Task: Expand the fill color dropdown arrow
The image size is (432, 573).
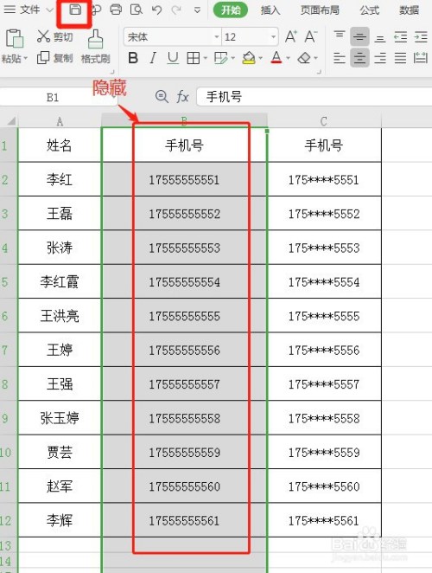Action: tap(261, 58)
